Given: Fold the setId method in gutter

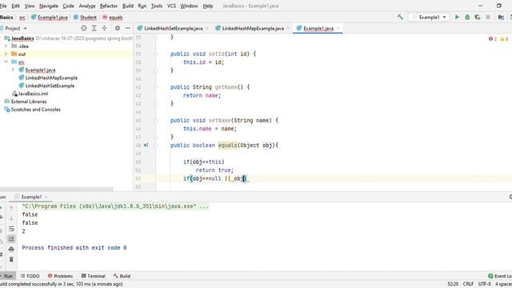Looking at the screenshot, I should [156, 54].
